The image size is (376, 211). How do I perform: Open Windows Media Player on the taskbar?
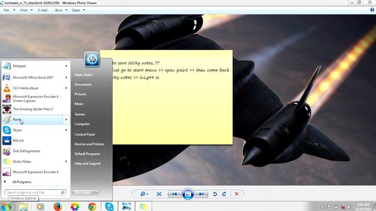(41, 206)
